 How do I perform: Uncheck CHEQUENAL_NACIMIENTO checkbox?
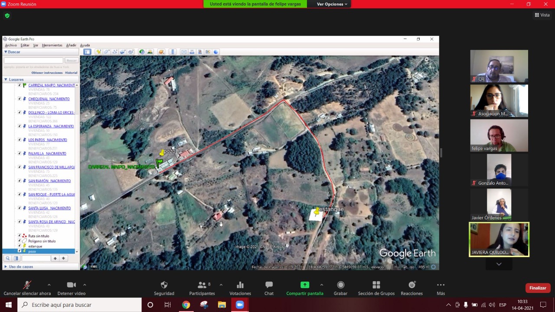click(20, 99)
